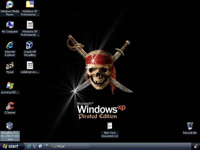Open the Oracle VM VirtualBox shortcut

click(30, 49)
